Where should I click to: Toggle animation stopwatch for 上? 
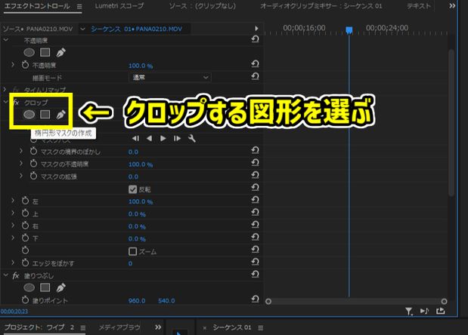tap(26, 214)
